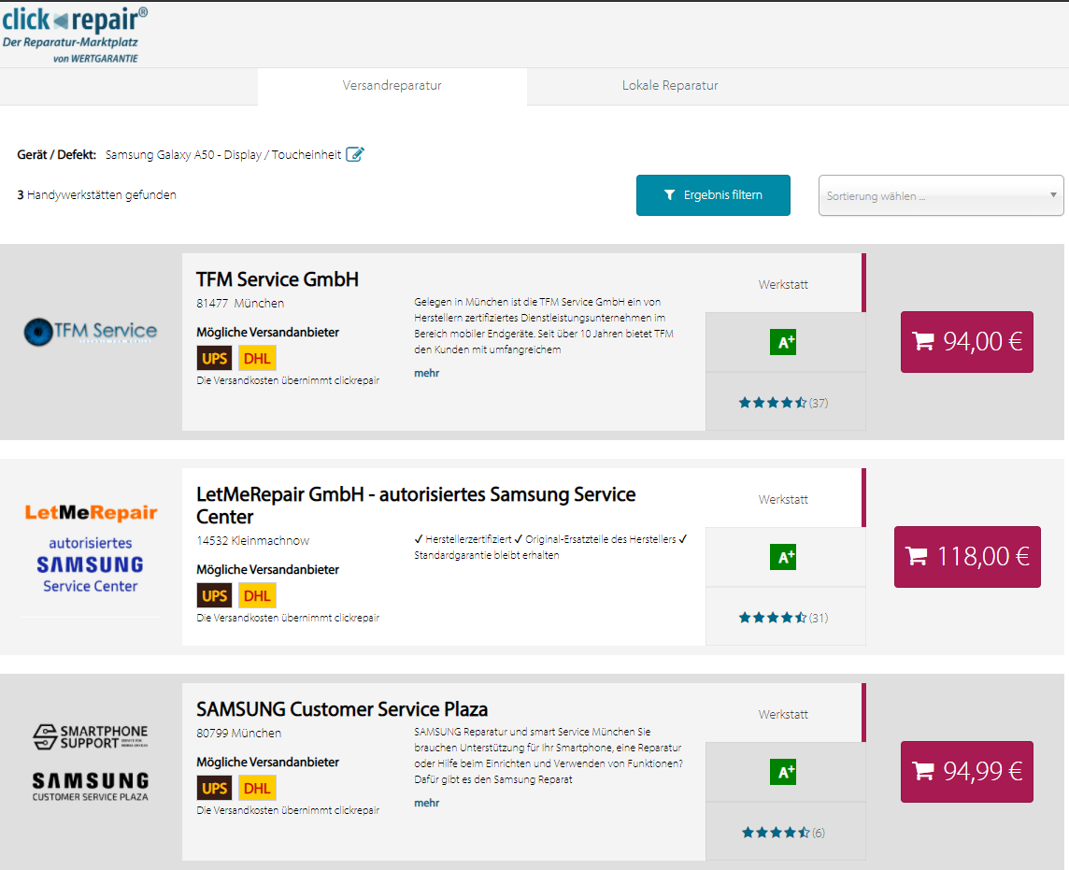Expand SAMSUNG Customer Service Plaza description with mehr
This screenshot has height=870, width=1069.
tap(427, 803)
